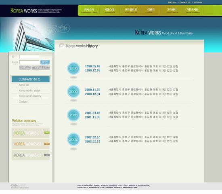Click the Korea works History title icon
Viewport: 222px width, 194px height.
pos(62,46)
